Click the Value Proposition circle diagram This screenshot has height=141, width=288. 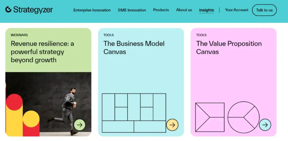click(244, 117)
